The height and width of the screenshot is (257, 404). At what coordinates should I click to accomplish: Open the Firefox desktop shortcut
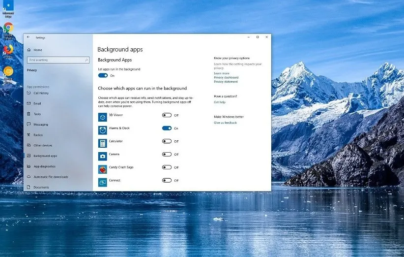click(x=8, y=50)
